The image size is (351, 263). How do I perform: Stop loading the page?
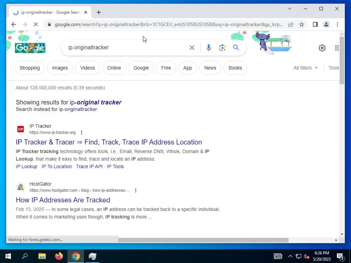36,24
